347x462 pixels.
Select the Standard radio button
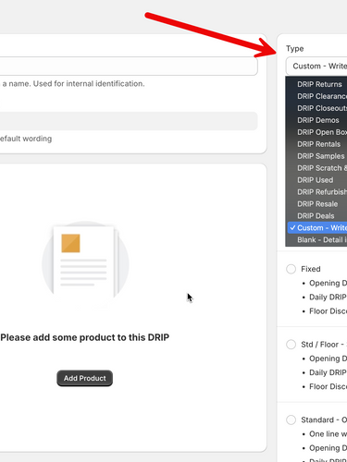point(291,419)
